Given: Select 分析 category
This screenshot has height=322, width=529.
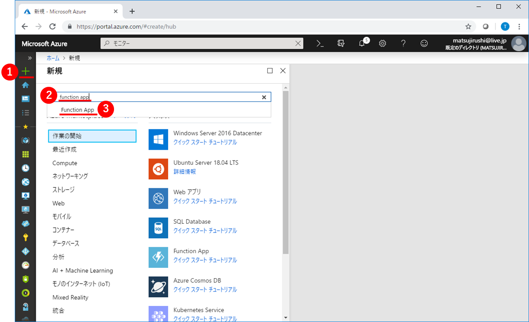Looking at the screenshot, I should (59, 257).
